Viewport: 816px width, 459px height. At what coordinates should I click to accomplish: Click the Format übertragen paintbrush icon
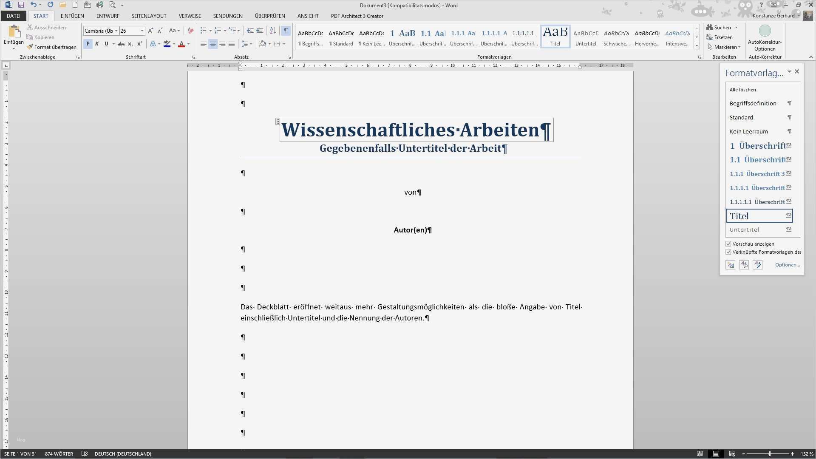pyautogui.click(x=30, y=47)
